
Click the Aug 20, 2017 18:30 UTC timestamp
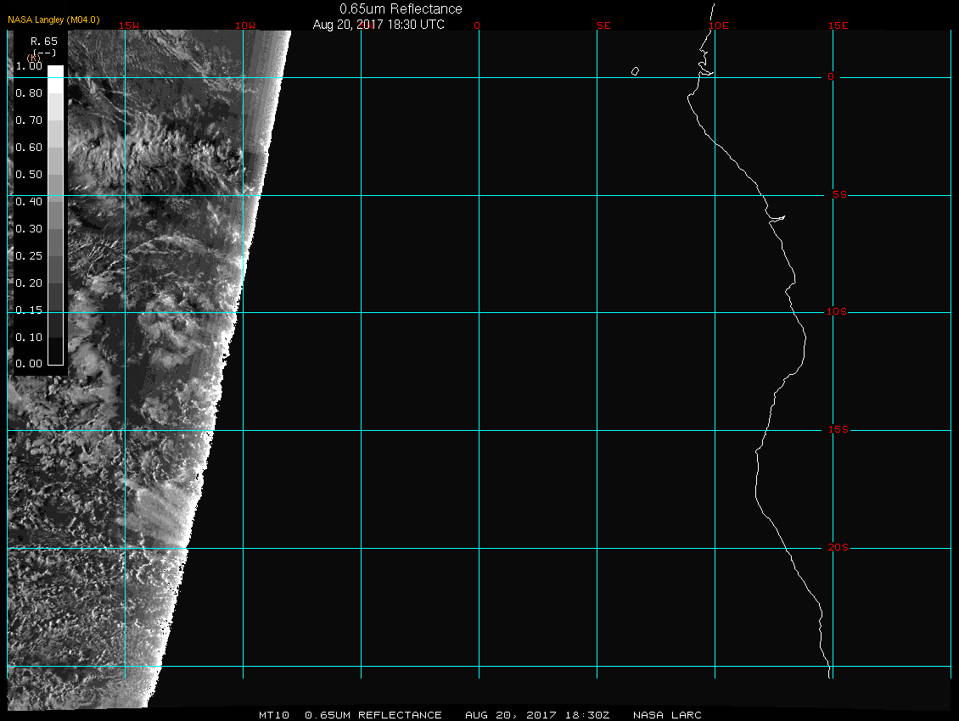pos(379,25)
